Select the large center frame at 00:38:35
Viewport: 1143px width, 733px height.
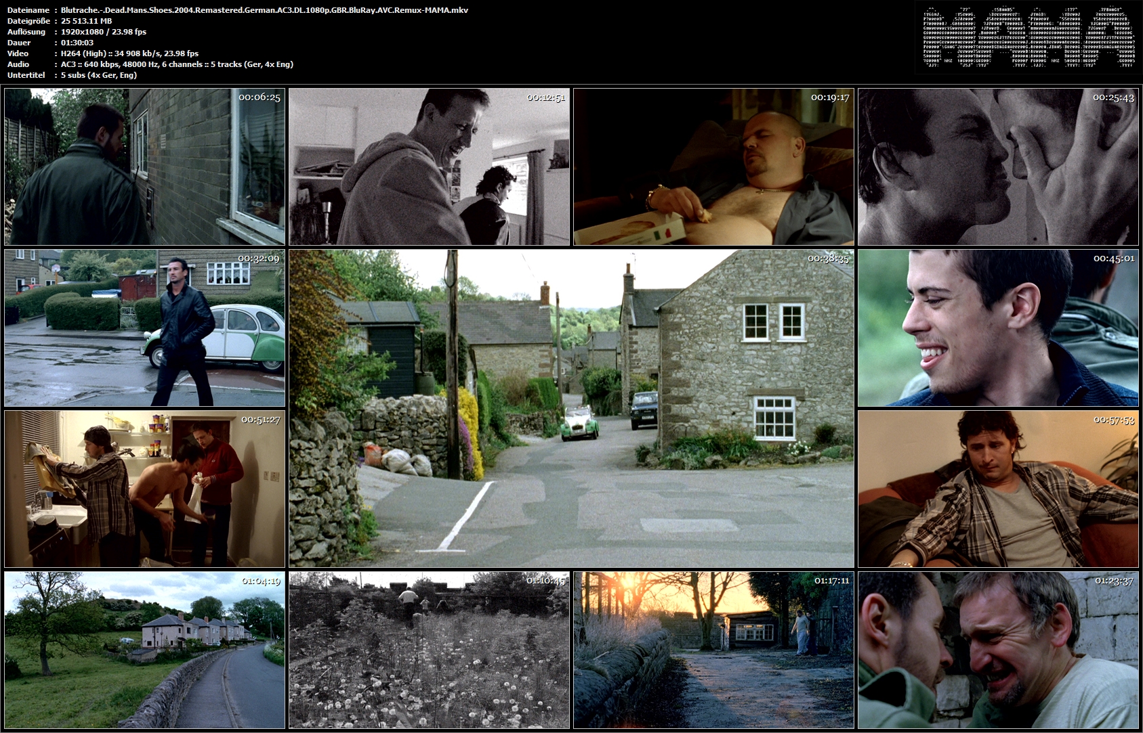(571, 408)
